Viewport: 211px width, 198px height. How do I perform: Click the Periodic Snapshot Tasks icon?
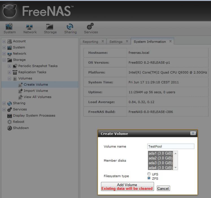[15, 66]
